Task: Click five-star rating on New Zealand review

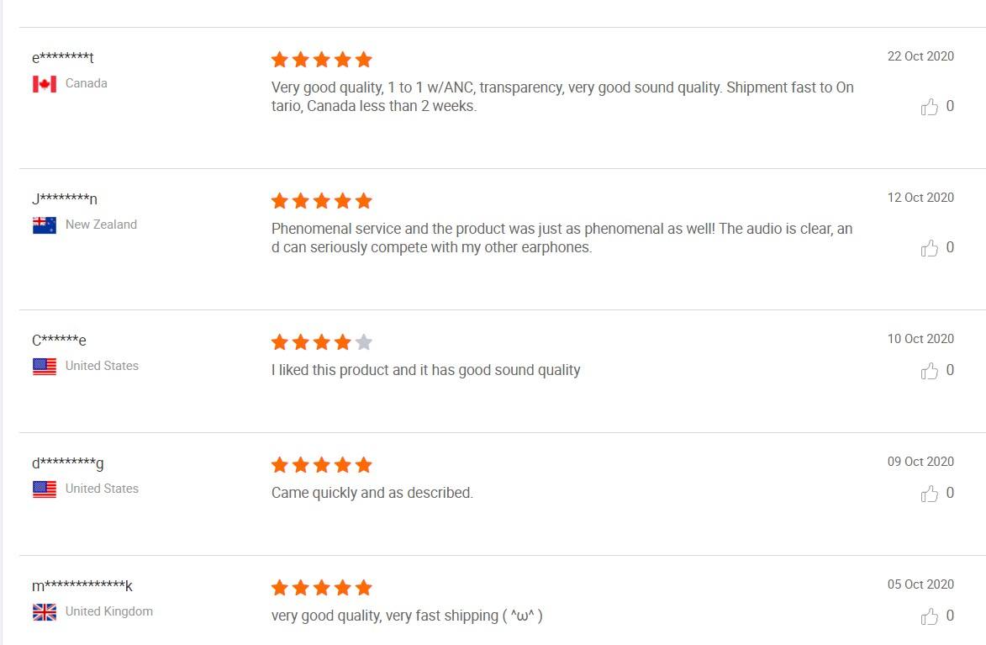Action: point(321,201)
